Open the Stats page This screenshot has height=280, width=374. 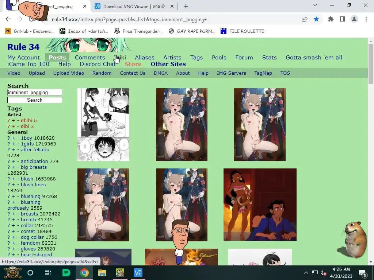[269, 57]
